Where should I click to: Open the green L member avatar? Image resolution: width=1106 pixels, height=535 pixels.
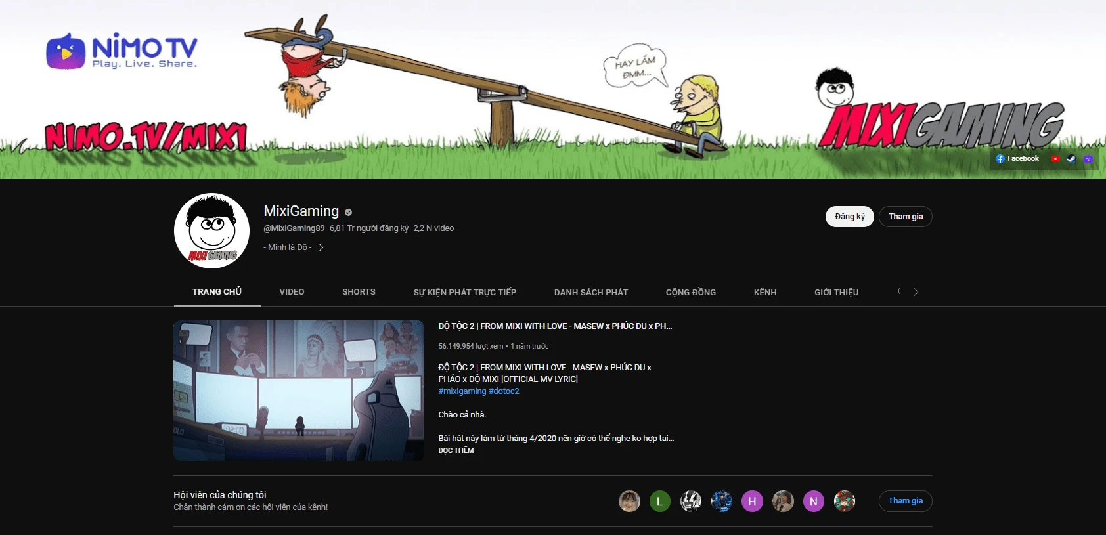659,502
